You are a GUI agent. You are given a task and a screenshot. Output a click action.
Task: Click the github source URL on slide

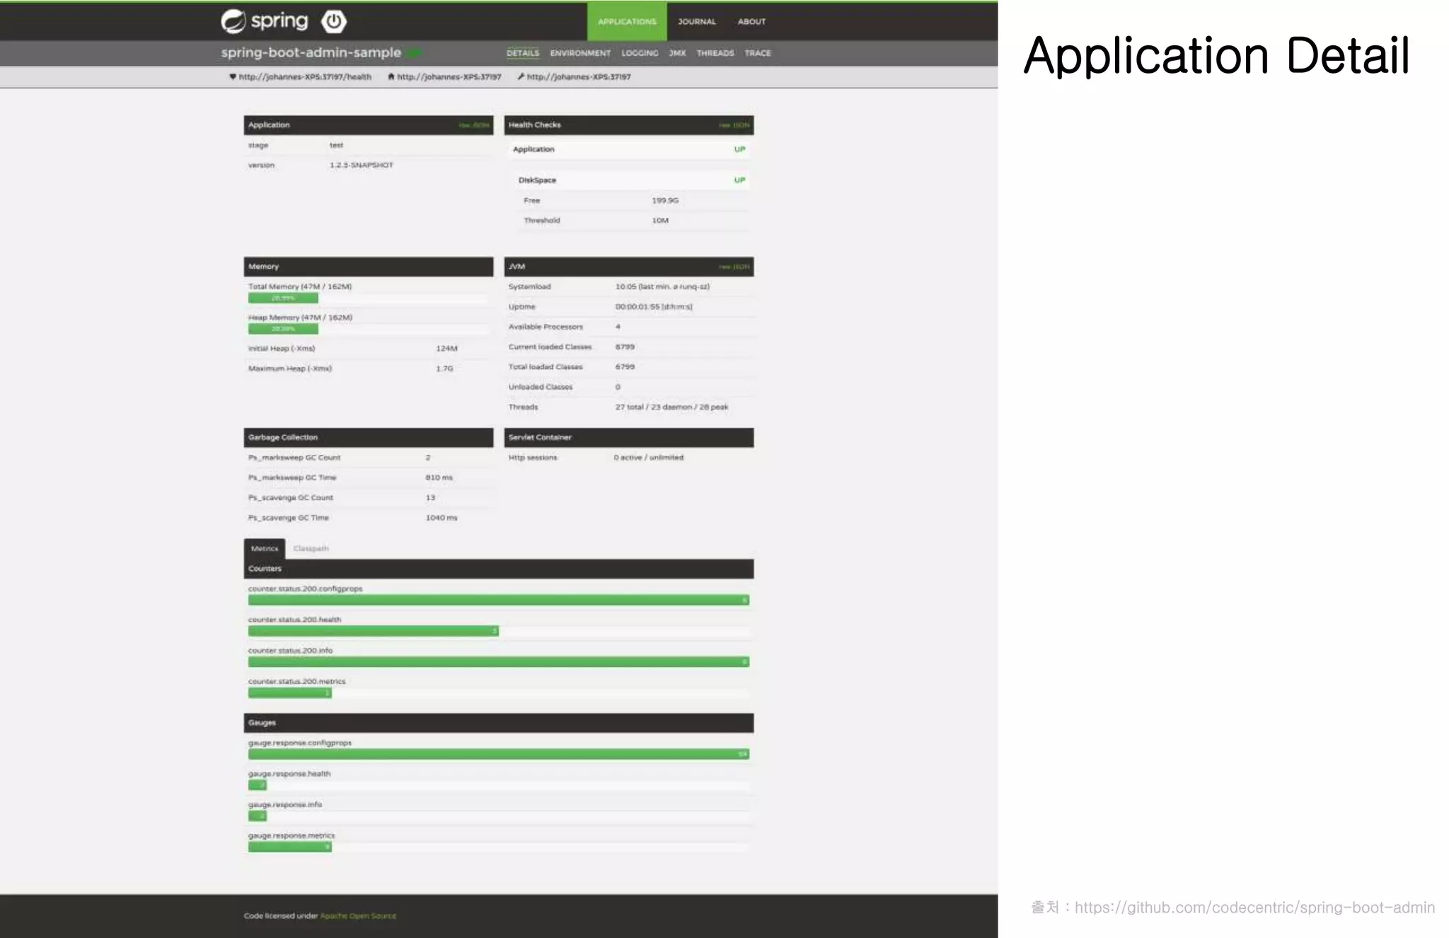point(1254,908)
